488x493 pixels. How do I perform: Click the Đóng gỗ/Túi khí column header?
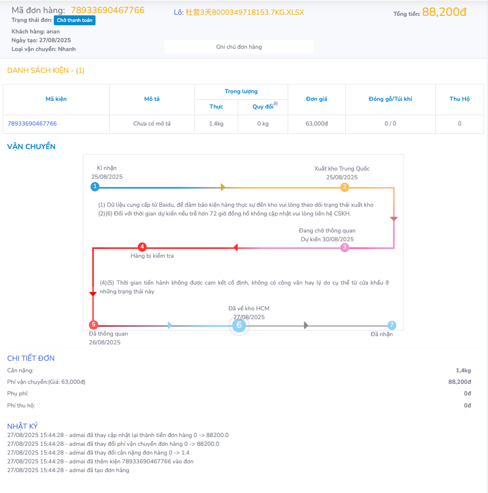[x=390, y=99]
